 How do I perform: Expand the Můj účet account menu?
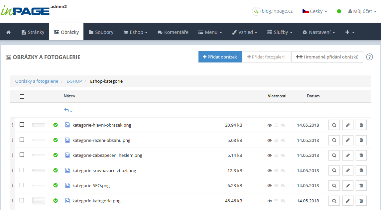[x=362, y=11]
